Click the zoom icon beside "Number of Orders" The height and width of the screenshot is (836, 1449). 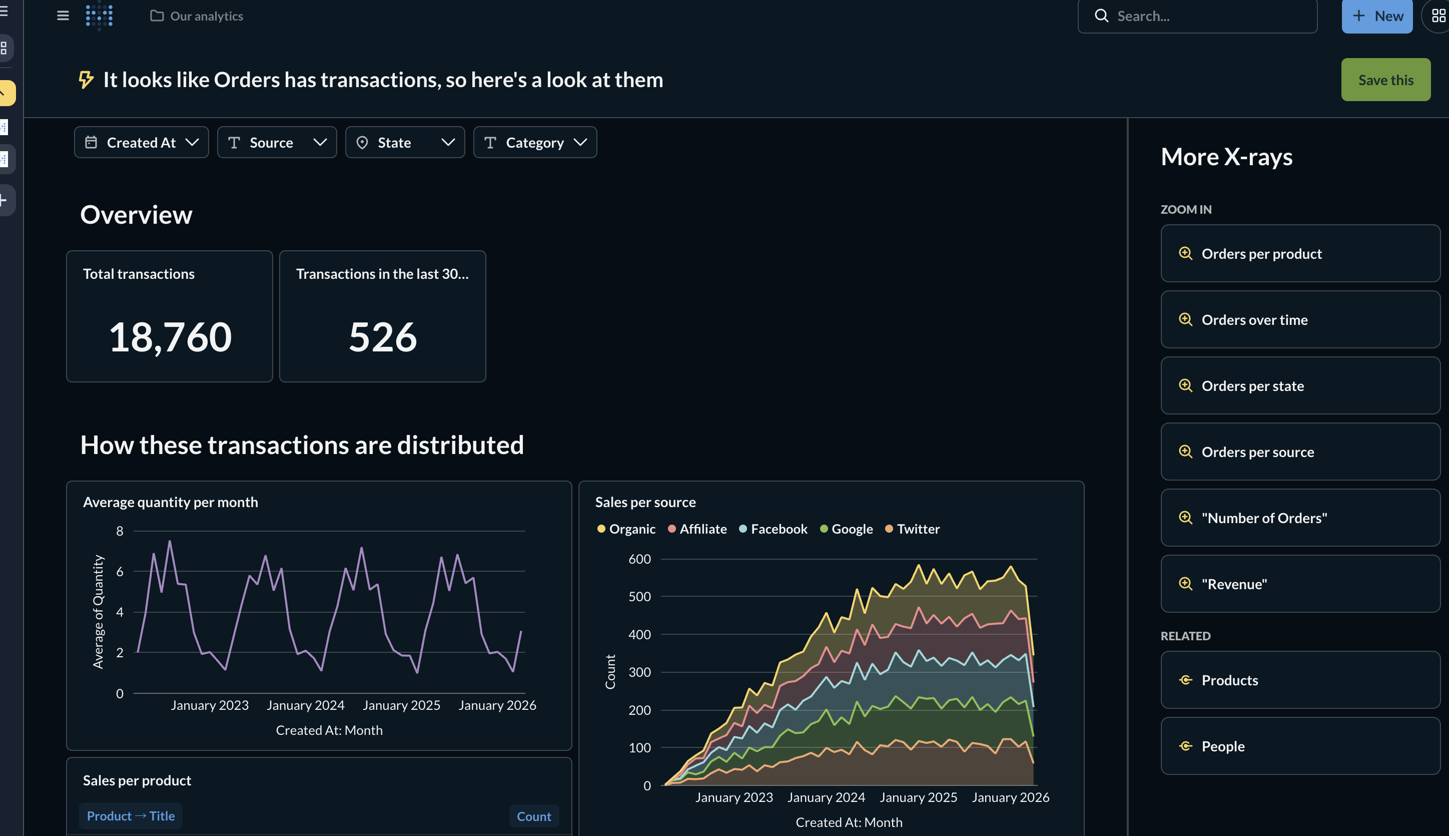pos(1186,517)
